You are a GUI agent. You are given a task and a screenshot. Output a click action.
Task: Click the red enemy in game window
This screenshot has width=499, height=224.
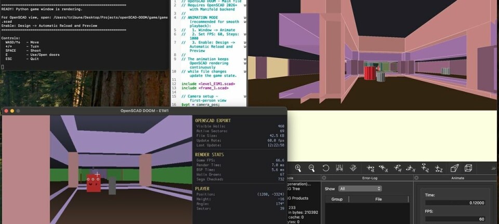(94, 183)
